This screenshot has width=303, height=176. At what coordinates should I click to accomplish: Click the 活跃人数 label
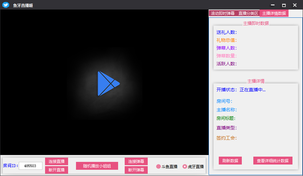pyautogui.click(x=226, y=64)
